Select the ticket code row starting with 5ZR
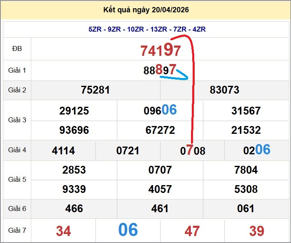This screenshot has width=291, height=243. point(147,29)
